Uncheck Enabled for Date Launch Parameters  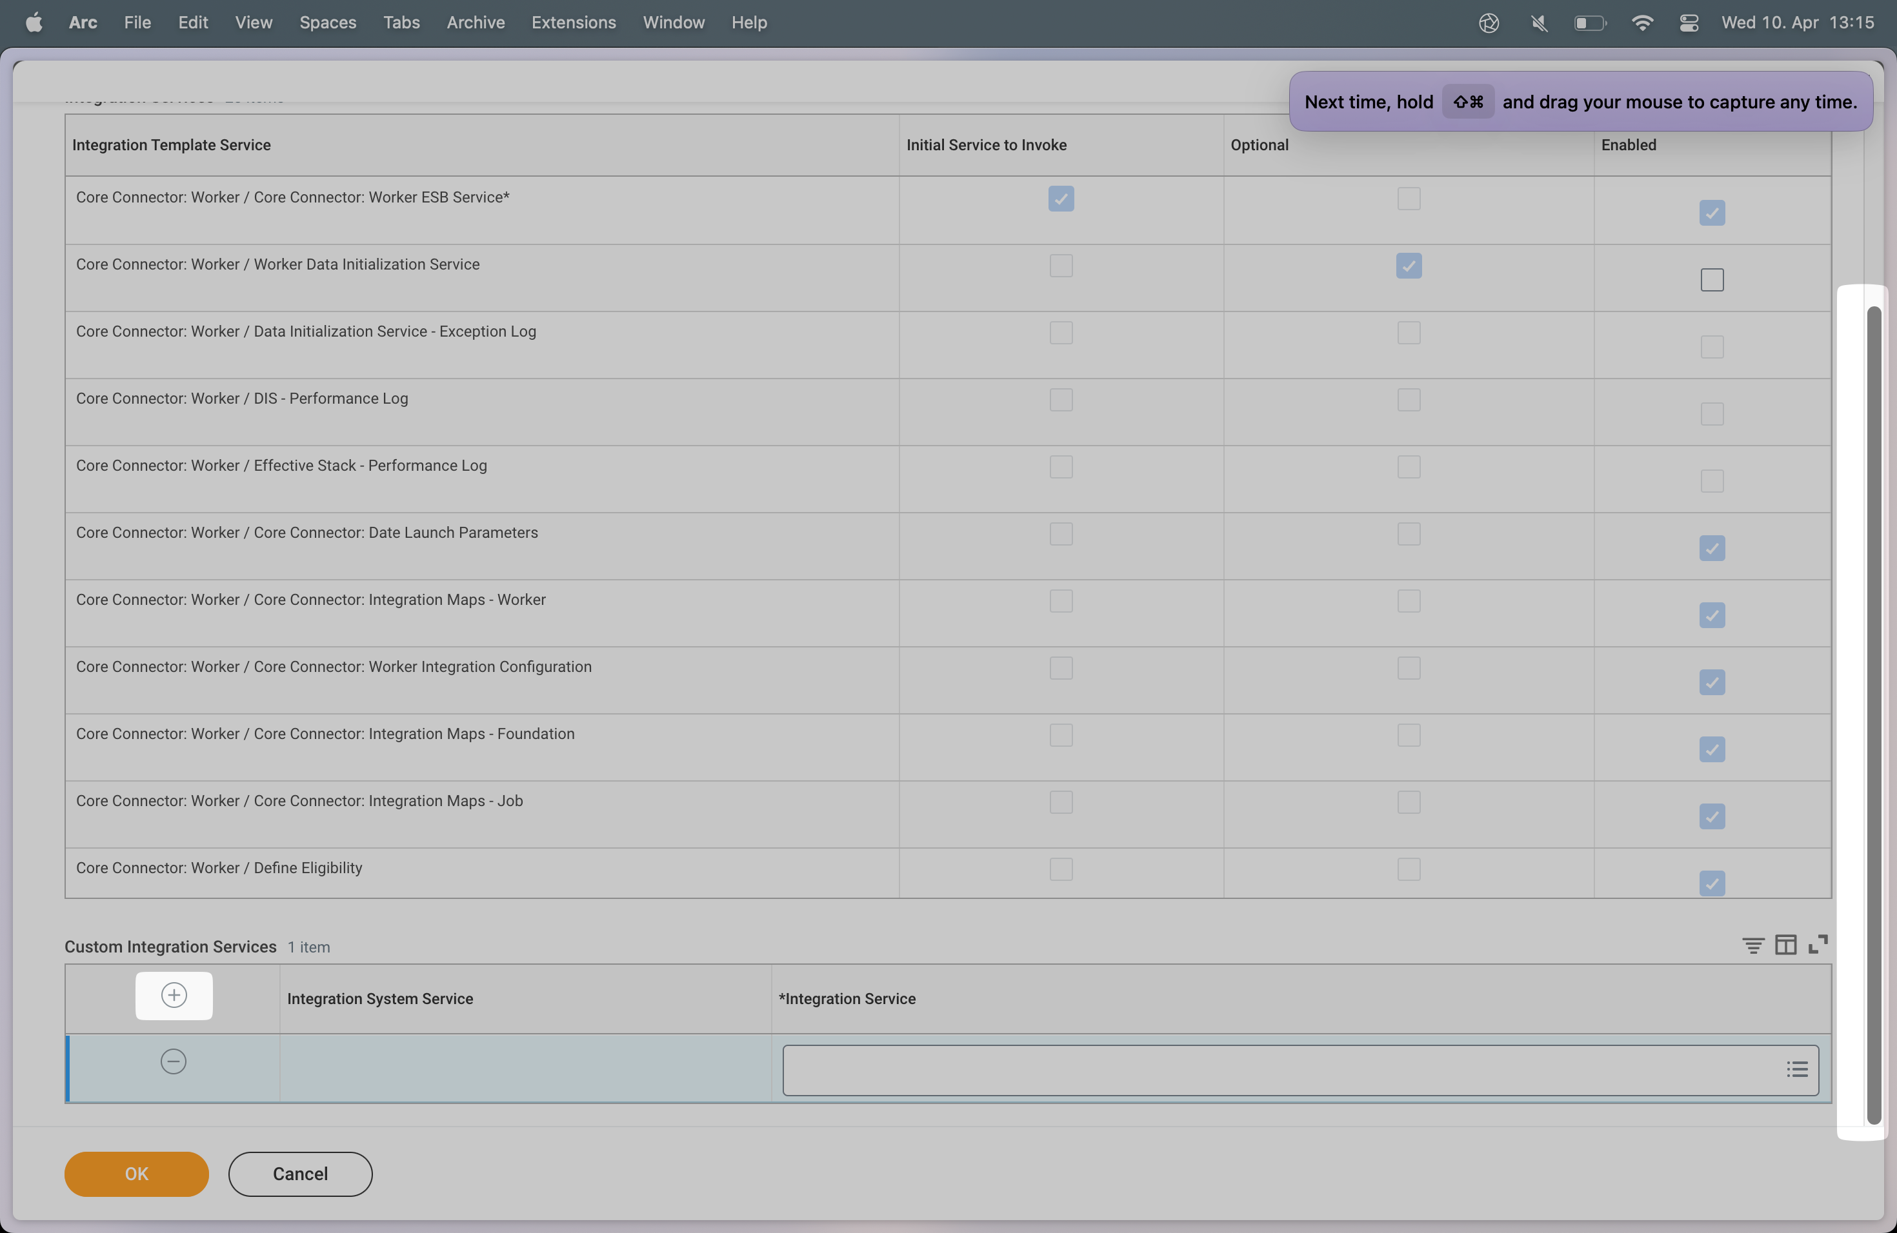(x=1711, y=548)
